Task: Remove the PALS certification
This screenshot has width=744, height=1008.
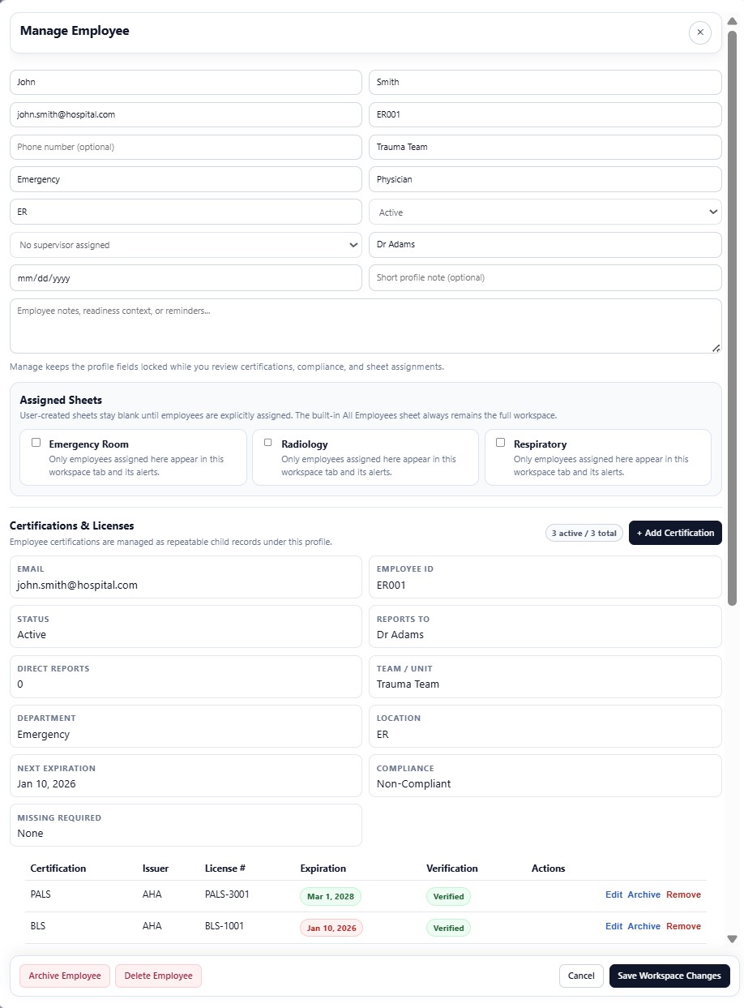Action: (683, 894)
